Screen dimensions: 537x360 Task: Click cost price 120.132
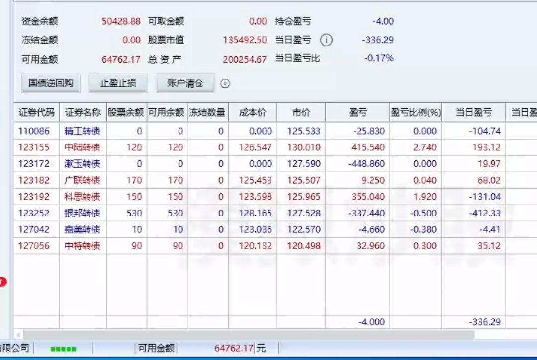(255, 246)
